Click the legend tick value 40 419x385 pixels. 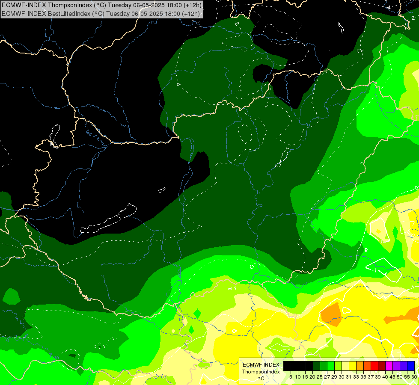[385, 377]
